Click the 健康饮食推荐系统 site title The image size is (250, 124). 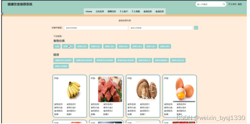tap(20, 4)
